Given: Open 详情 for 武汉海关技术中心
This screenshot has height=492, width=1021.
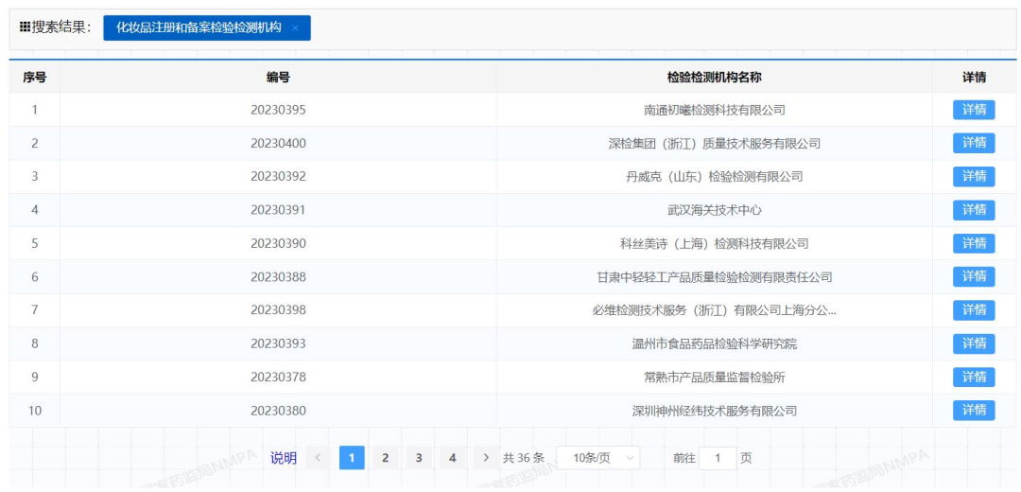Looking at the screenshot, I should [x=974, y=210].
